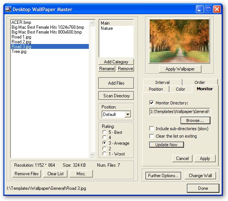Click the app icon in title bar

tap(8, 9)
